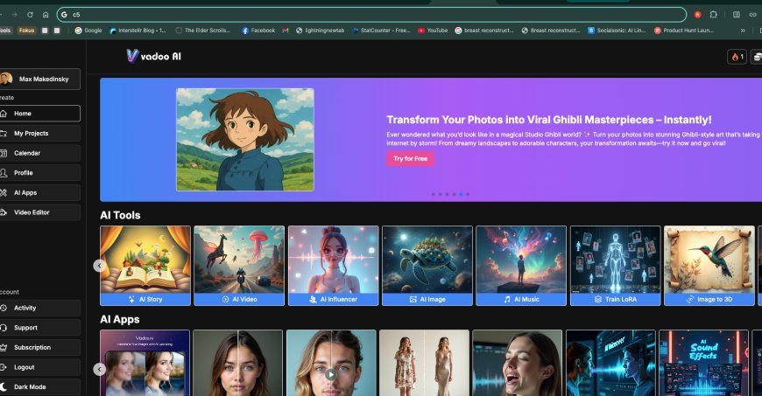Open the Interstellr Blog bookmark
The width and height of the screenshot is (762, 396).
tap(138, 30)
